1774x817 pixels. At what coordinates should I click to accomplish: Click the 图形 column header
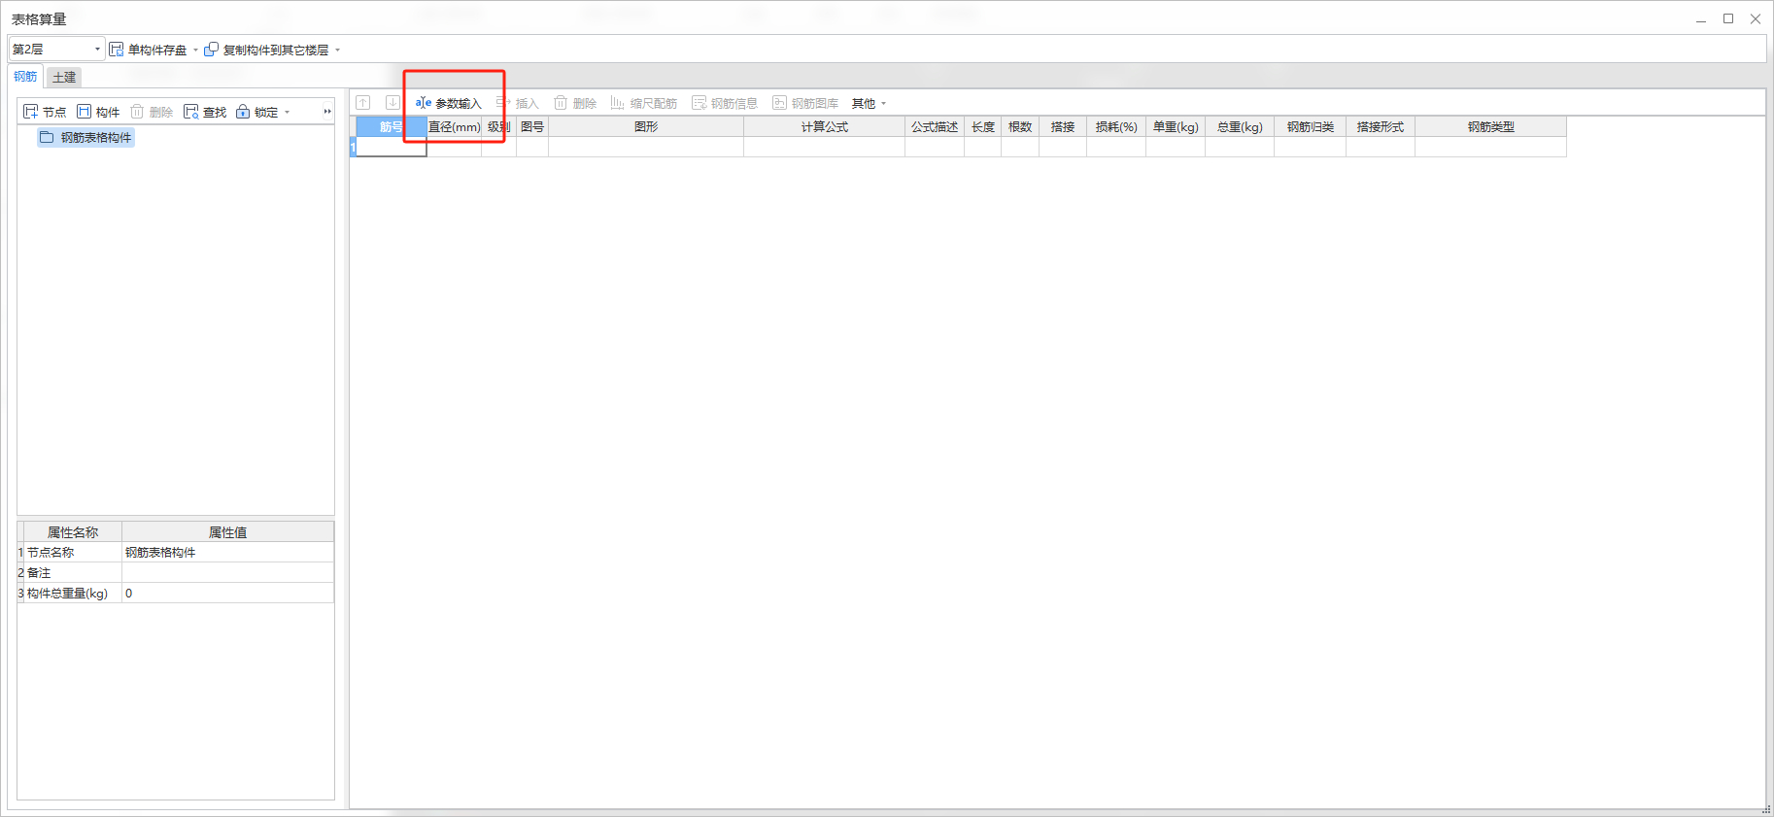646,127
